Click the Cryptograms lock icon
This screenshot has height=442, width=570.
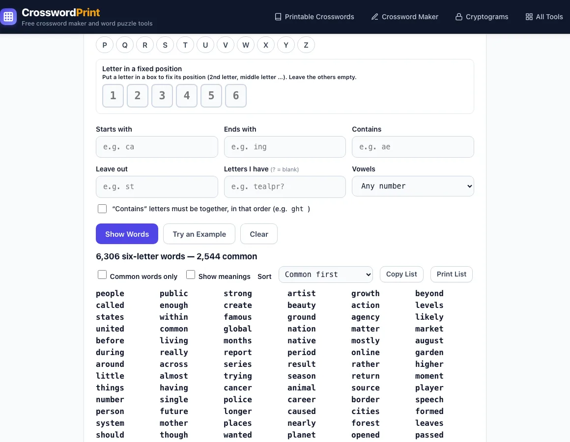[459, 17]
